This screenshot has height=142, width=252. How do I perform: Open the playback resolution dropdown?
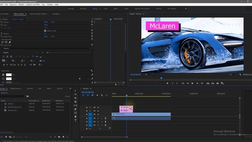coord(233,75)
